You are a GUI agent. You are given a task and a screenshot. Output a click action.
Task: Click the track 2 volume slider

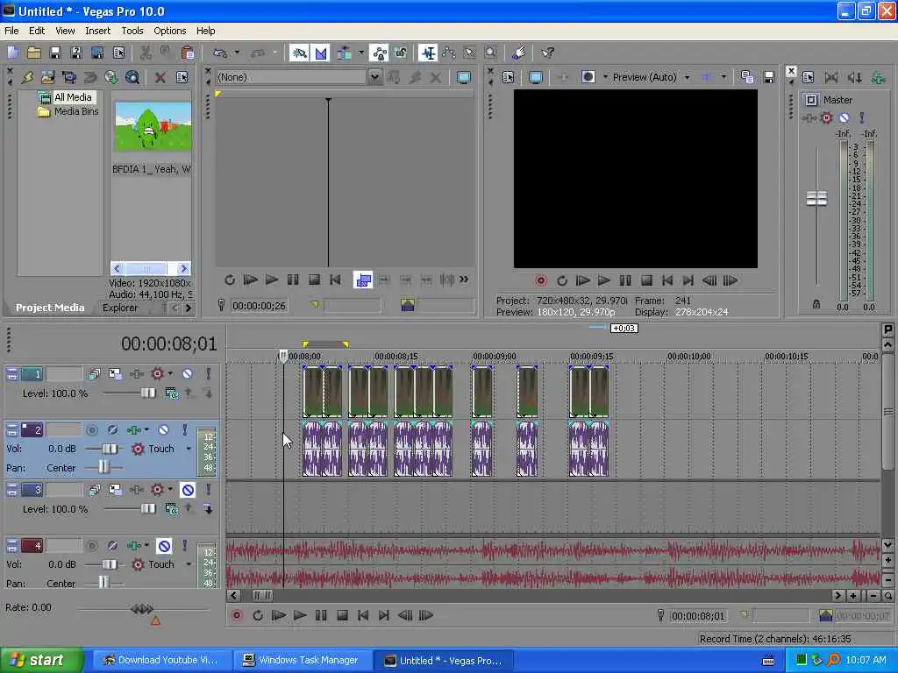coord(110,449)
